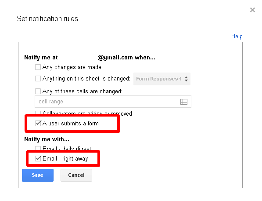Viewport: 262px width, 201px height.
Task: Click the up-down arrows on sheet selector
Action: point(187,79)
